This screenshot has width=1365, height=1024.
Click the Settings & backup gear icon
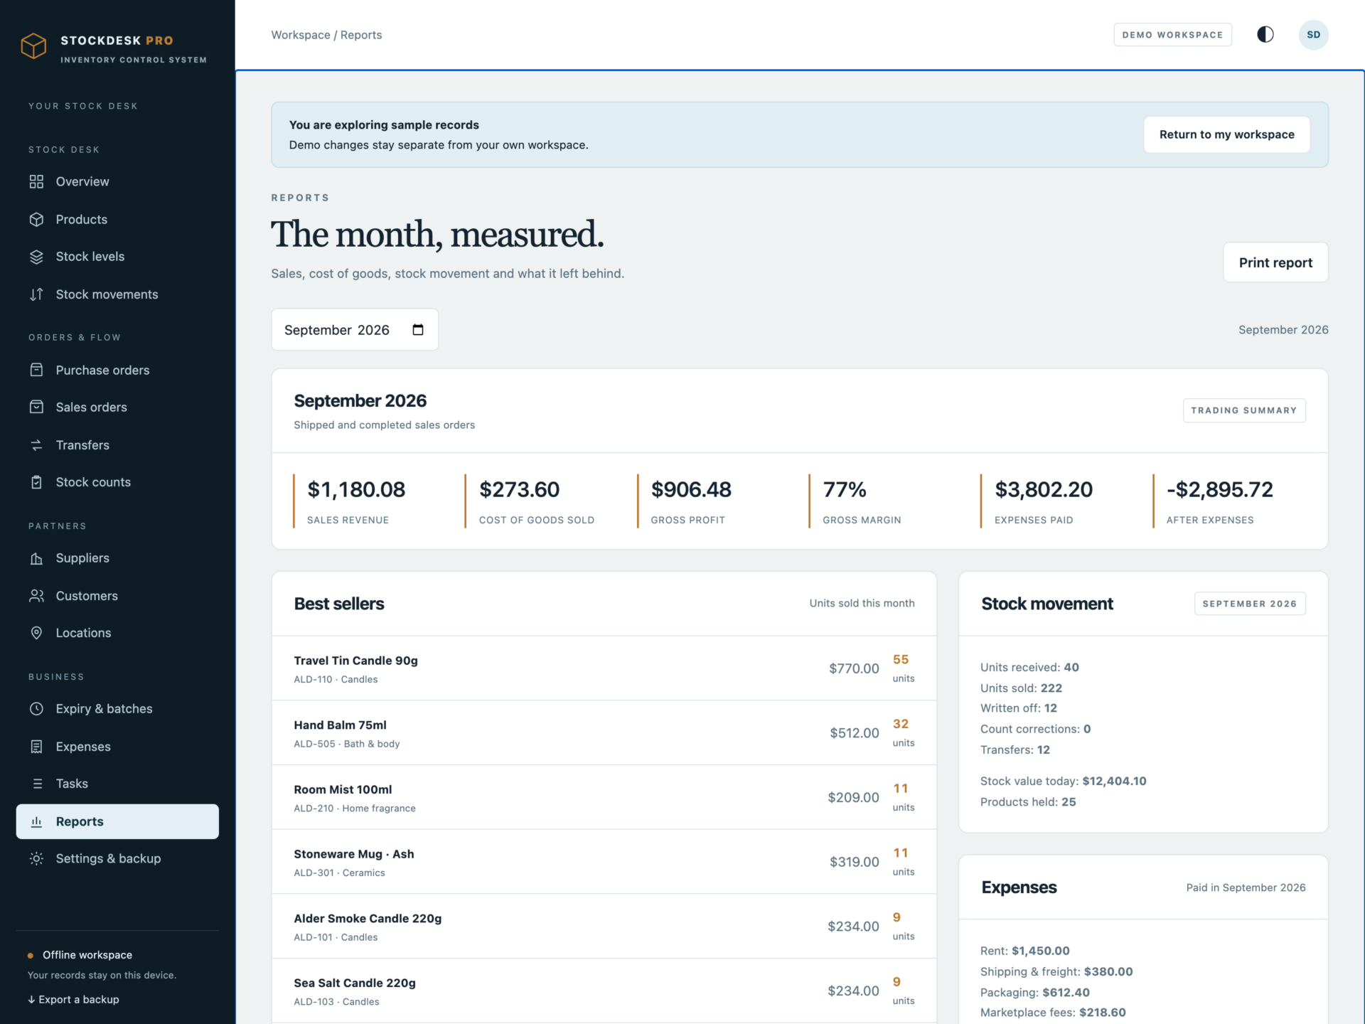coord(36,859)
